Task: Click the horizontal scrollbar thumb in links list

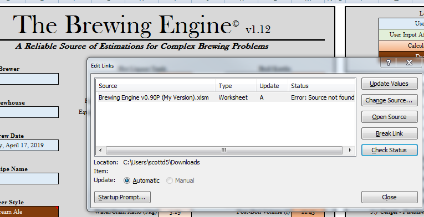Action: 224,150
